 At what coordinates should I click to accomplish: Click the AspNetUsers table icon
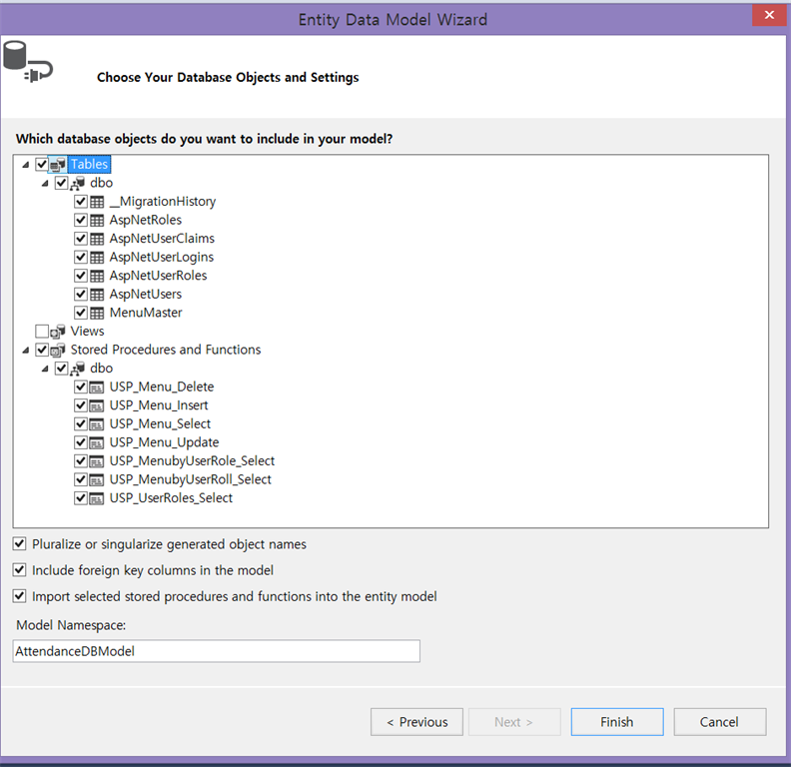pyautogui.click(x=97, y=295)
